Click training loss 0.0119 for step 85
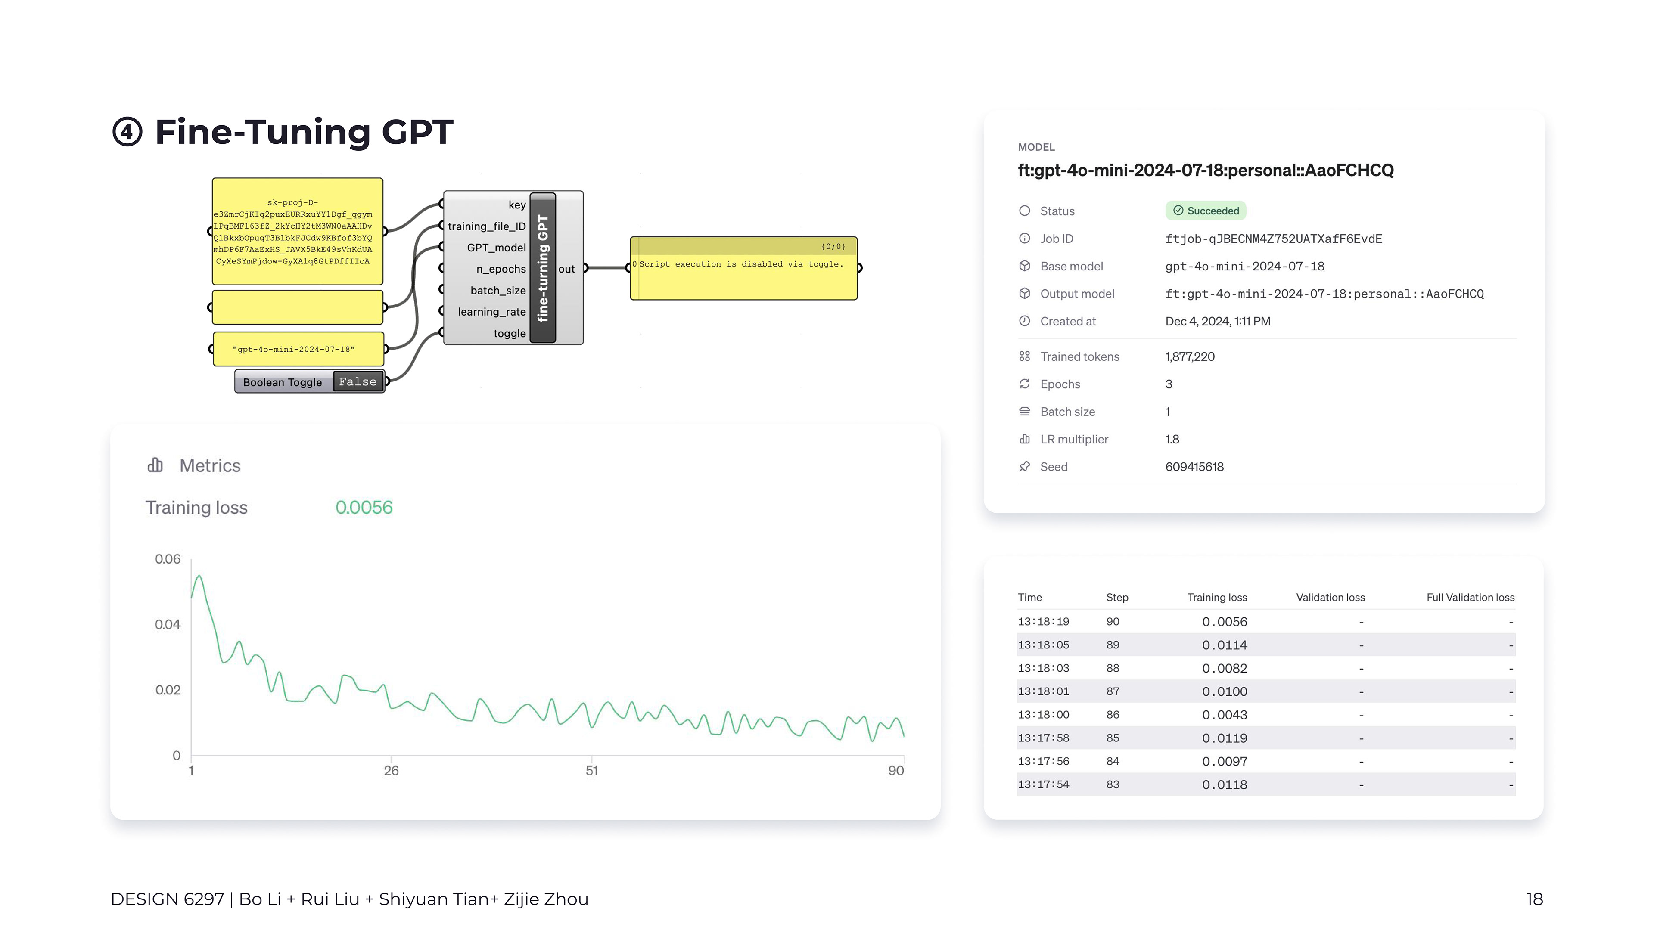Image resolution: width=1654 pixels, height=930 pixels. tap(1225, 738)
